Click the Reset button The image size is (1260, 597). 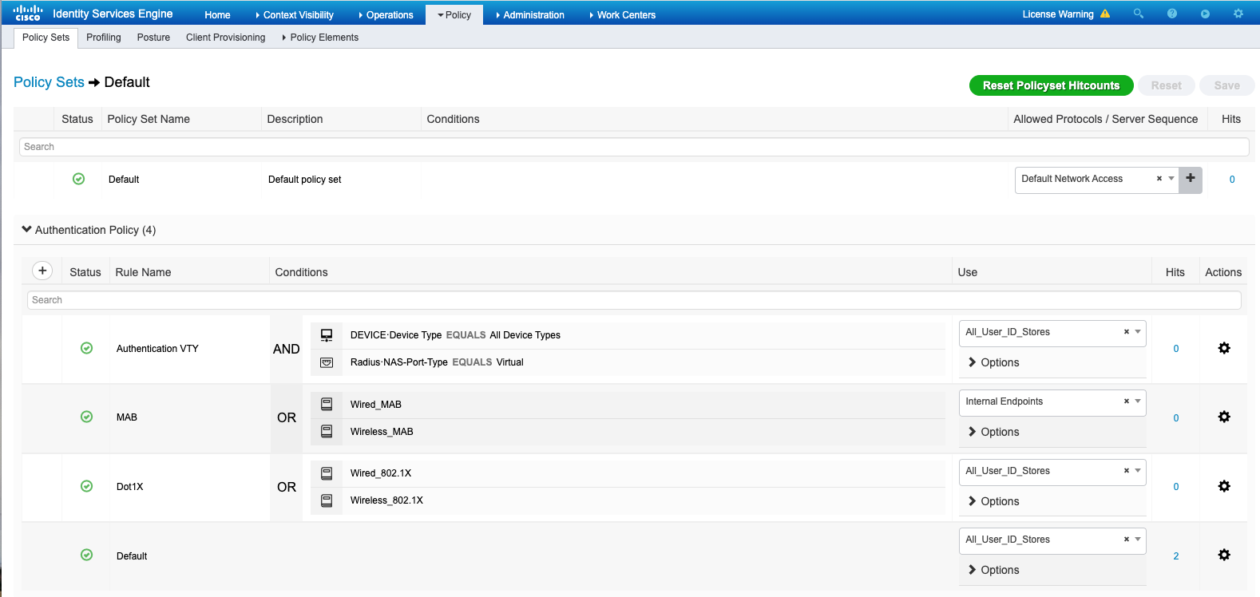1167,85
